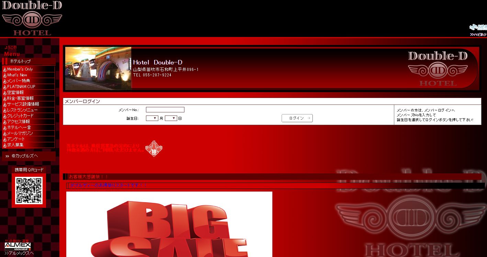Viewport: 487px width, 257px height.
Task: Click the お客様大感謝祭！！ heading
Action: [x=88, y=177]
